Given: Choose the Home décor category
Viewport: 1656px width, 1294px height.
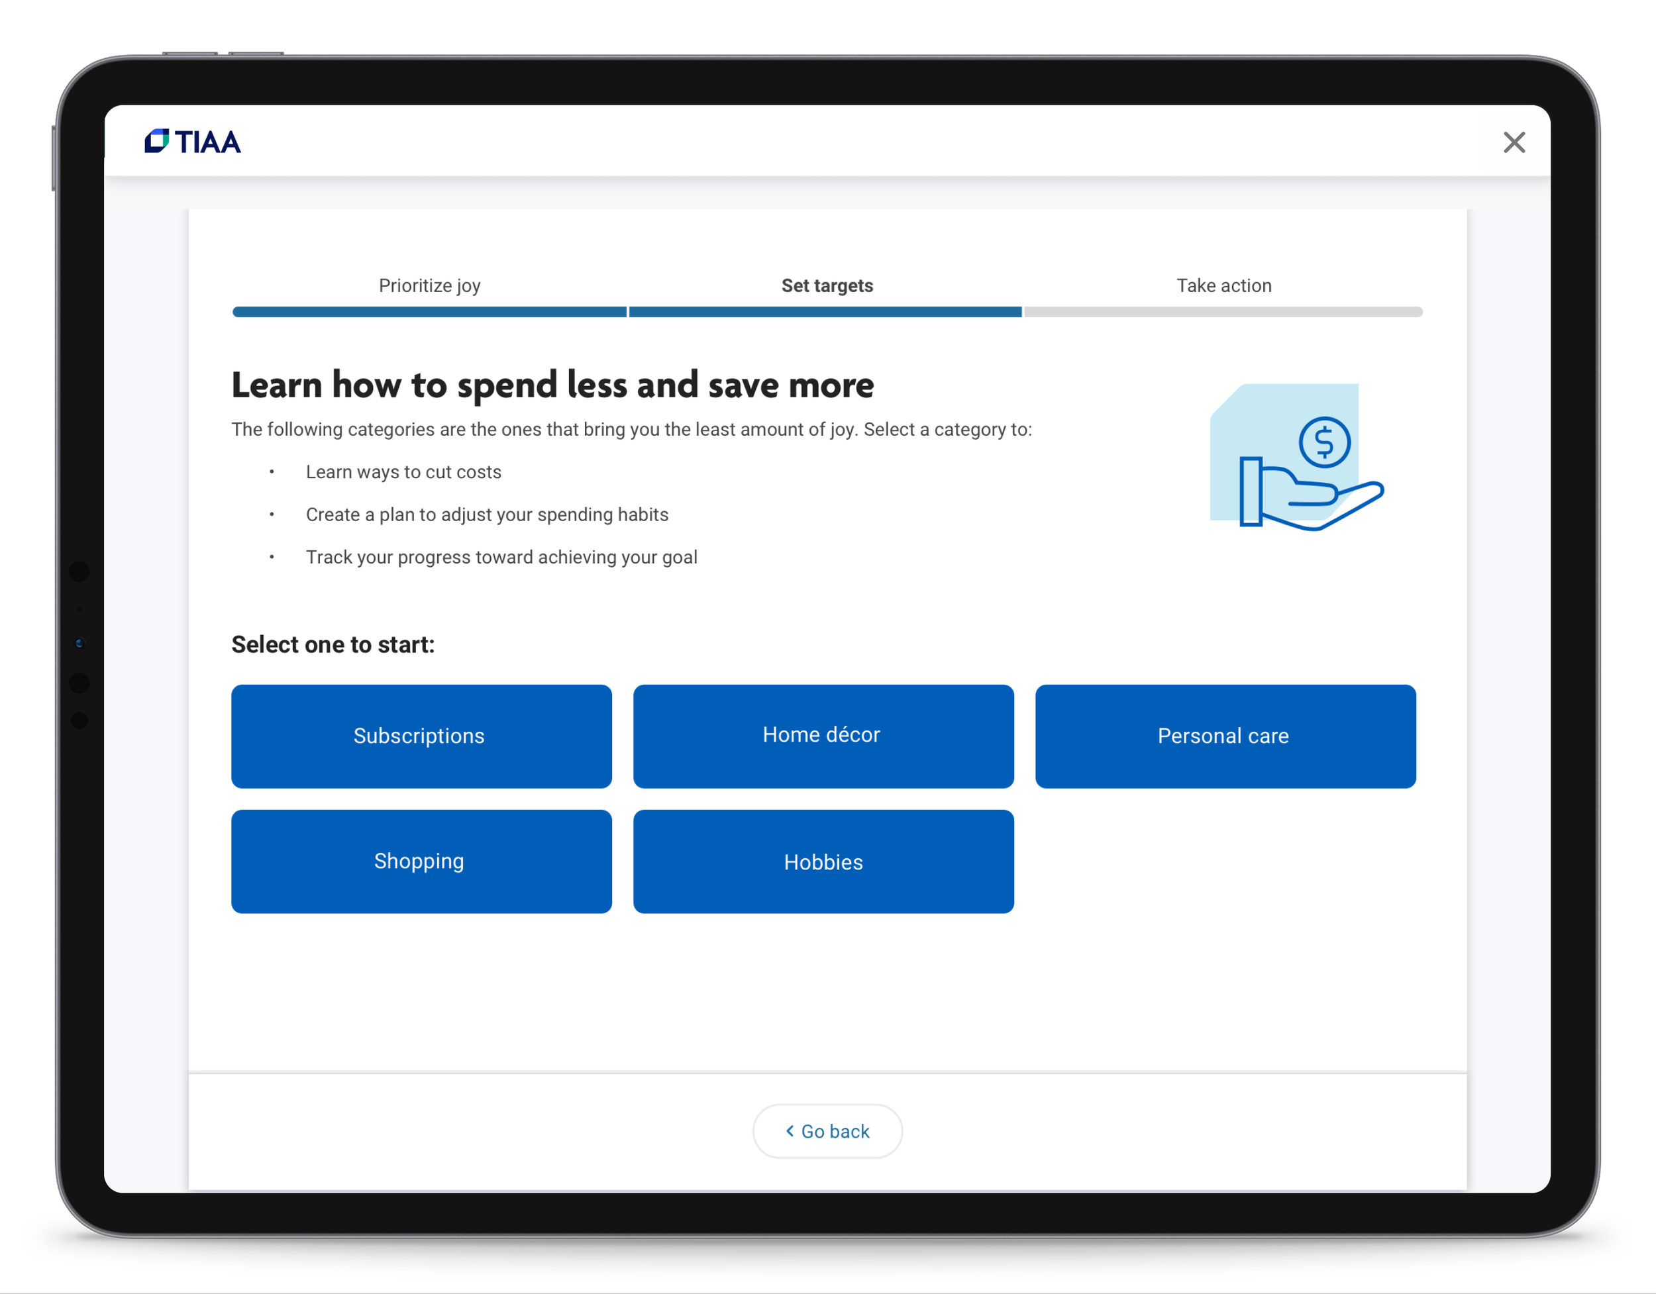Looking at the screenshot, I should tap(823, 736).
